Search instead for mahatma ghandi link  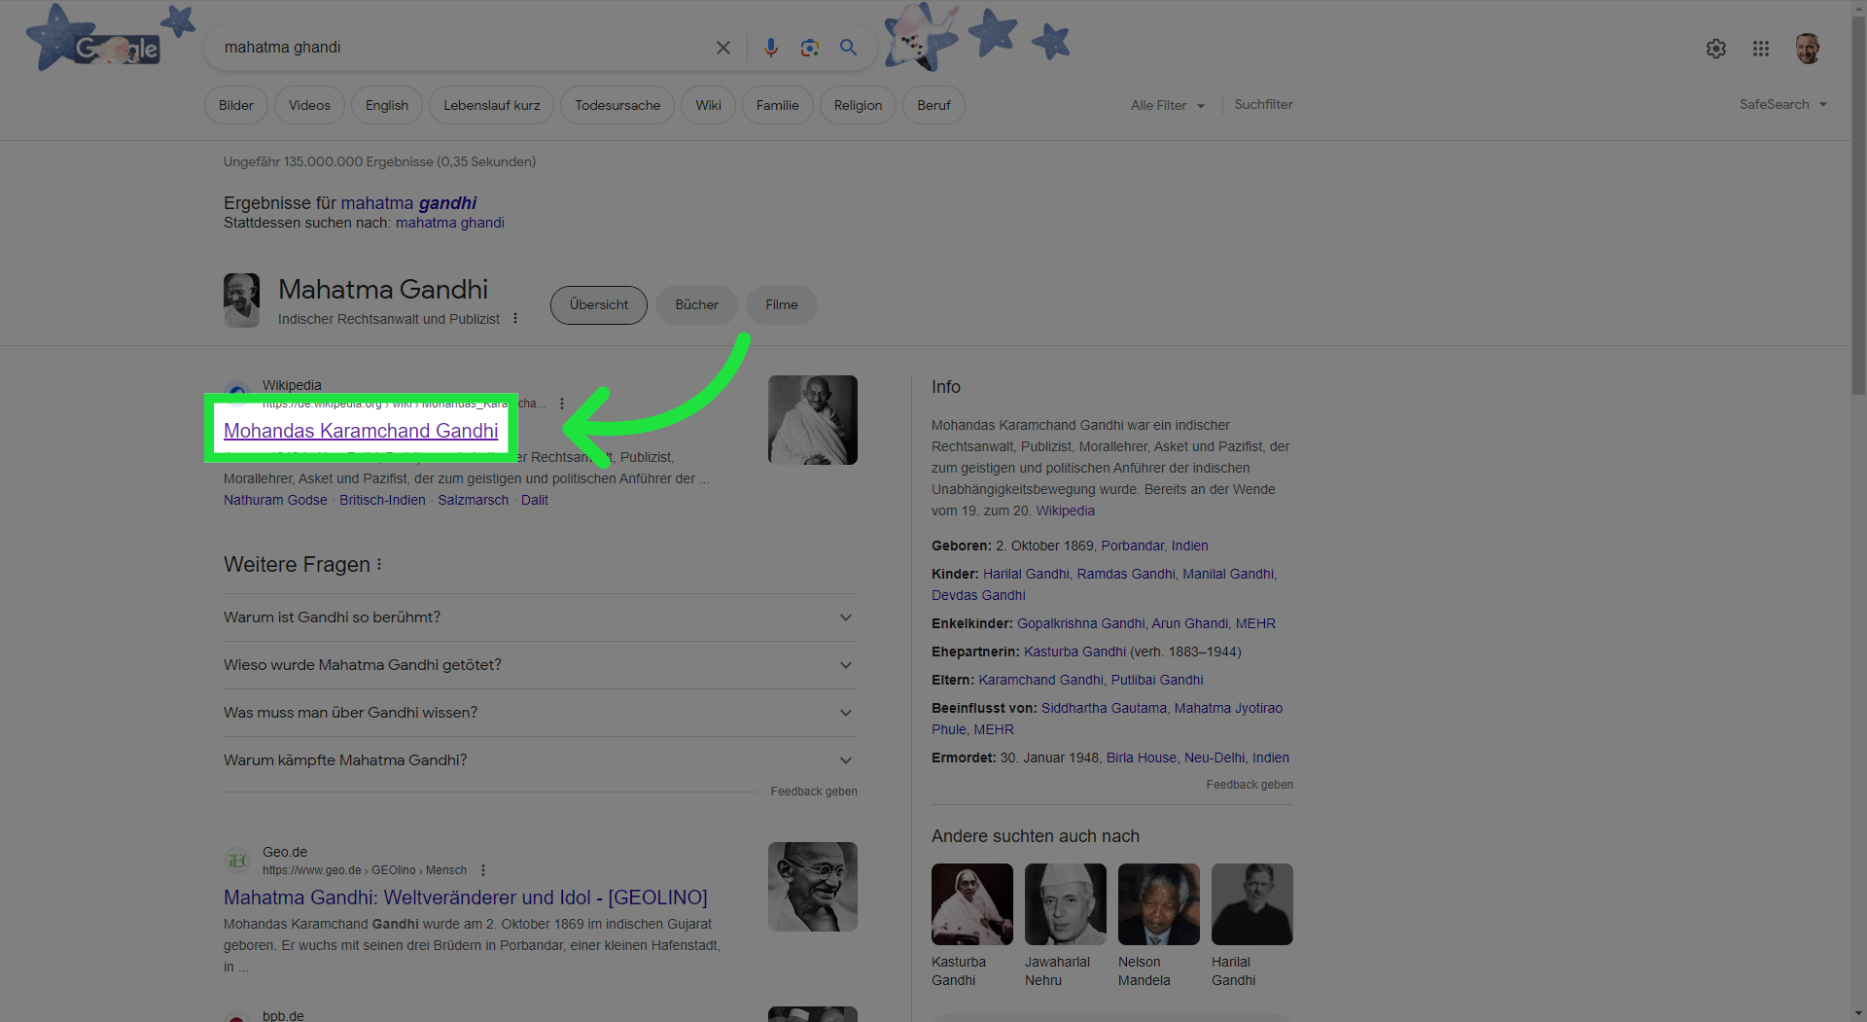449,223
